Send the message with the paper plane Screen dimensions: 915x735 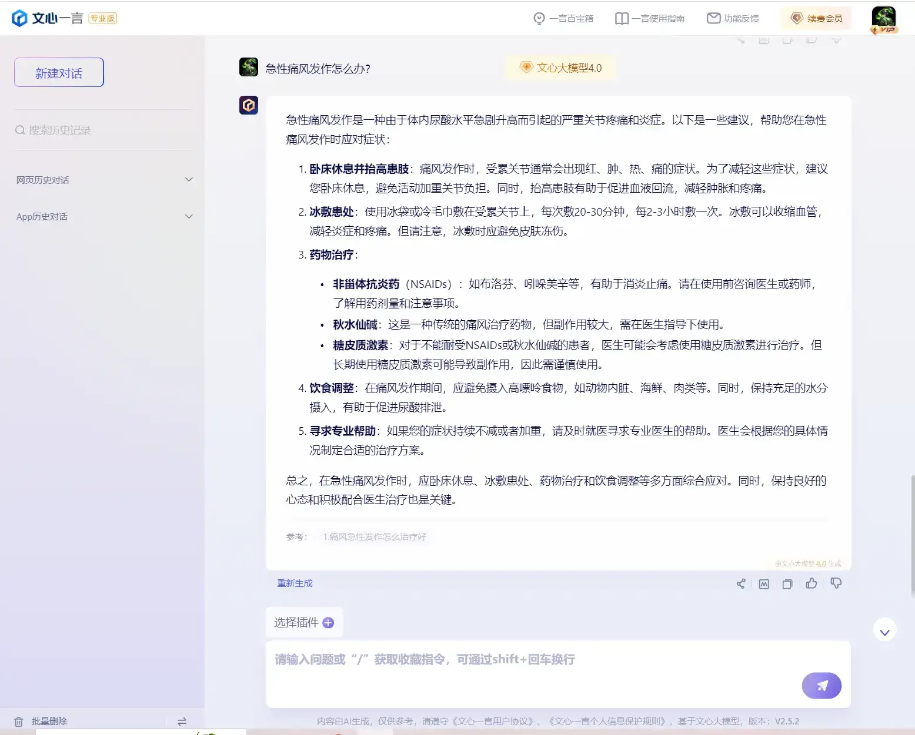tap(822, 685)
